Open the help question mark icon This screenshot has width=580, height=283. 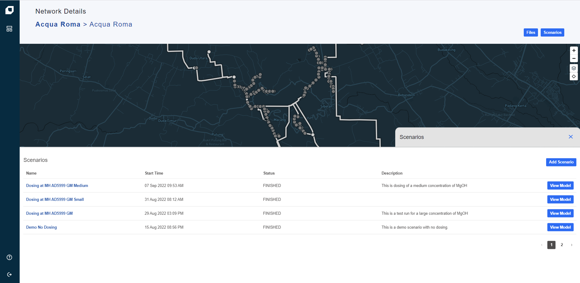tap(9, 257)
